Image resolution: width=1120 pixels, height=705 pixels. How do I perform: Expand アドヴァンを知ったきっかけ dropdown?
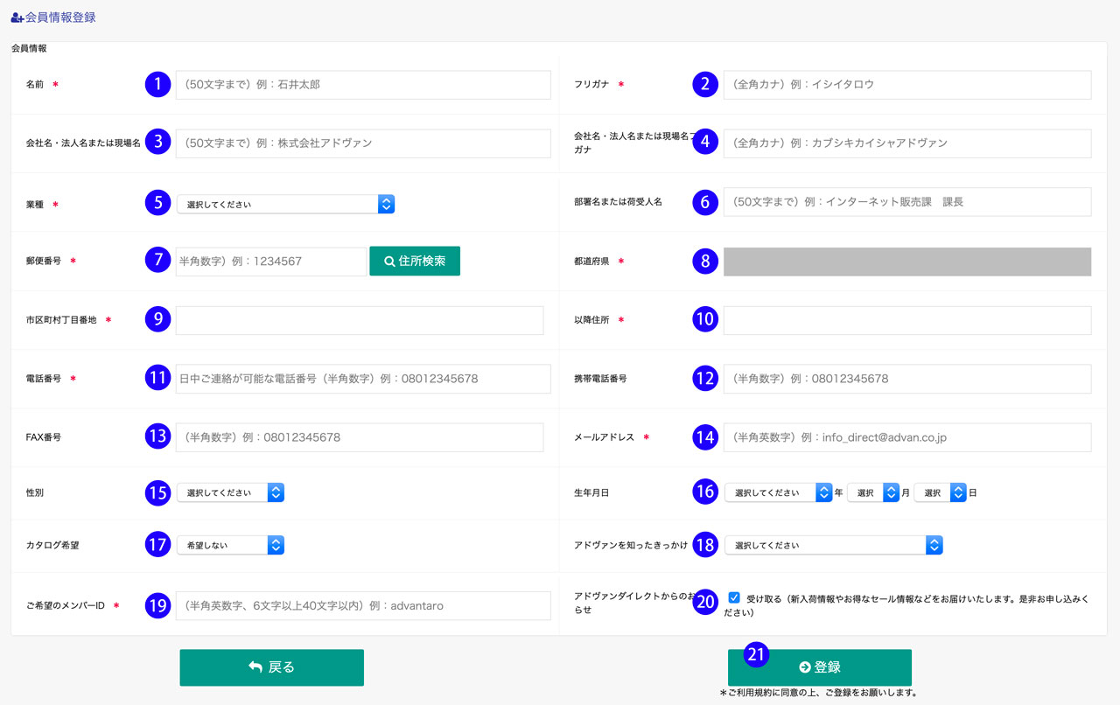point(833,545)
